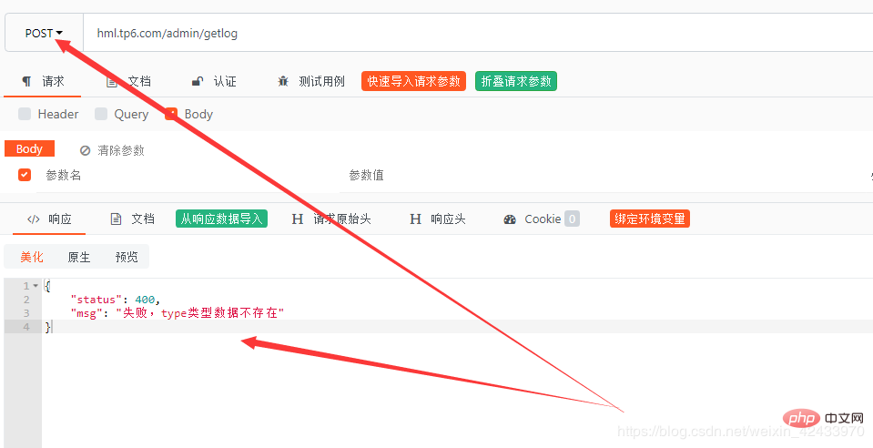Click the 从响应数据导入 button

[221, 219]
